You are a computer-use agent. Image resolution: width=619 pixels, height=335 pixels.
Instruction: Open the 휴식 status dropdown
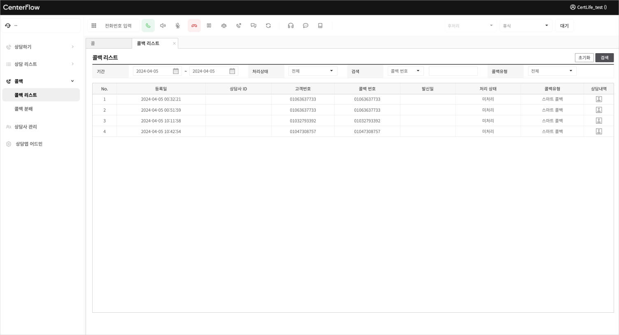[x=526, y=26]
